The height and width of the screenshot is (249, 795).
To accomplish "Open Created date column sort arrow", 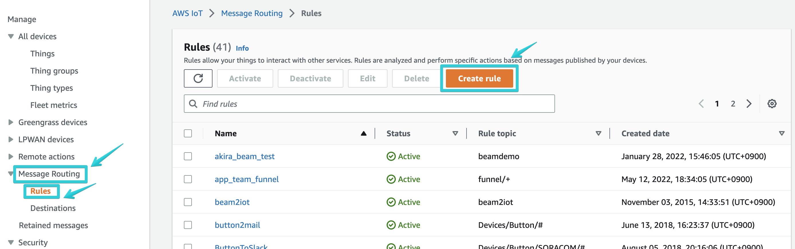I will coord(782,133).
